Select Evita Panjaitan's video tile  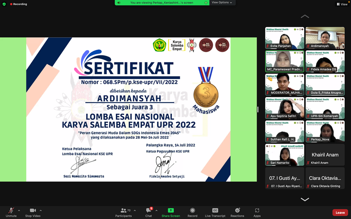285,38
